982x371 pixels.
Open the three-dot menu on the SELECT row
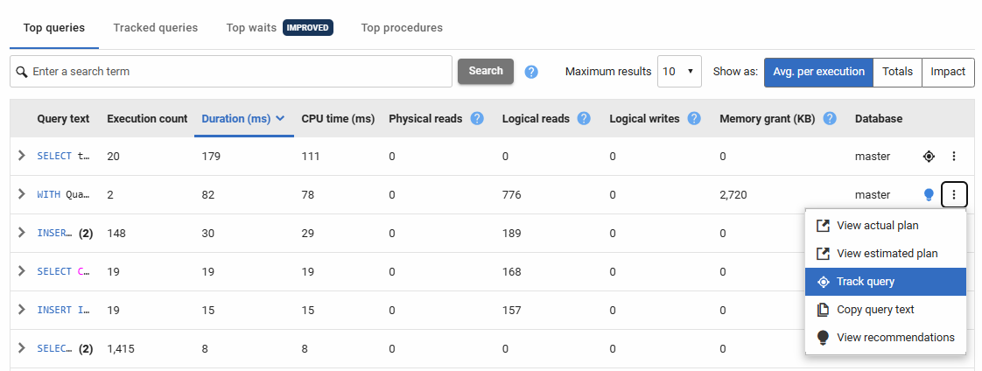954,157
